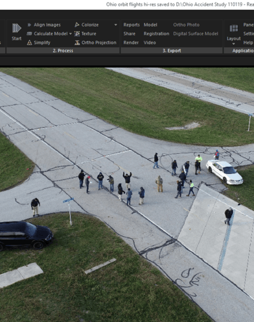The image size is (254, 322).
Task: Expand the Colorize dropdown arrow
Action: pyautogui.click(x=116, y=25)
